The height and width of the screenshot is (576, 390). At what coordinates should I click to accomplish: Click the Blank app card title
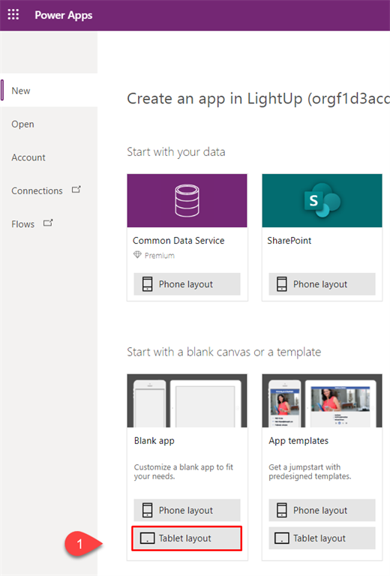[x=154, y=441]
